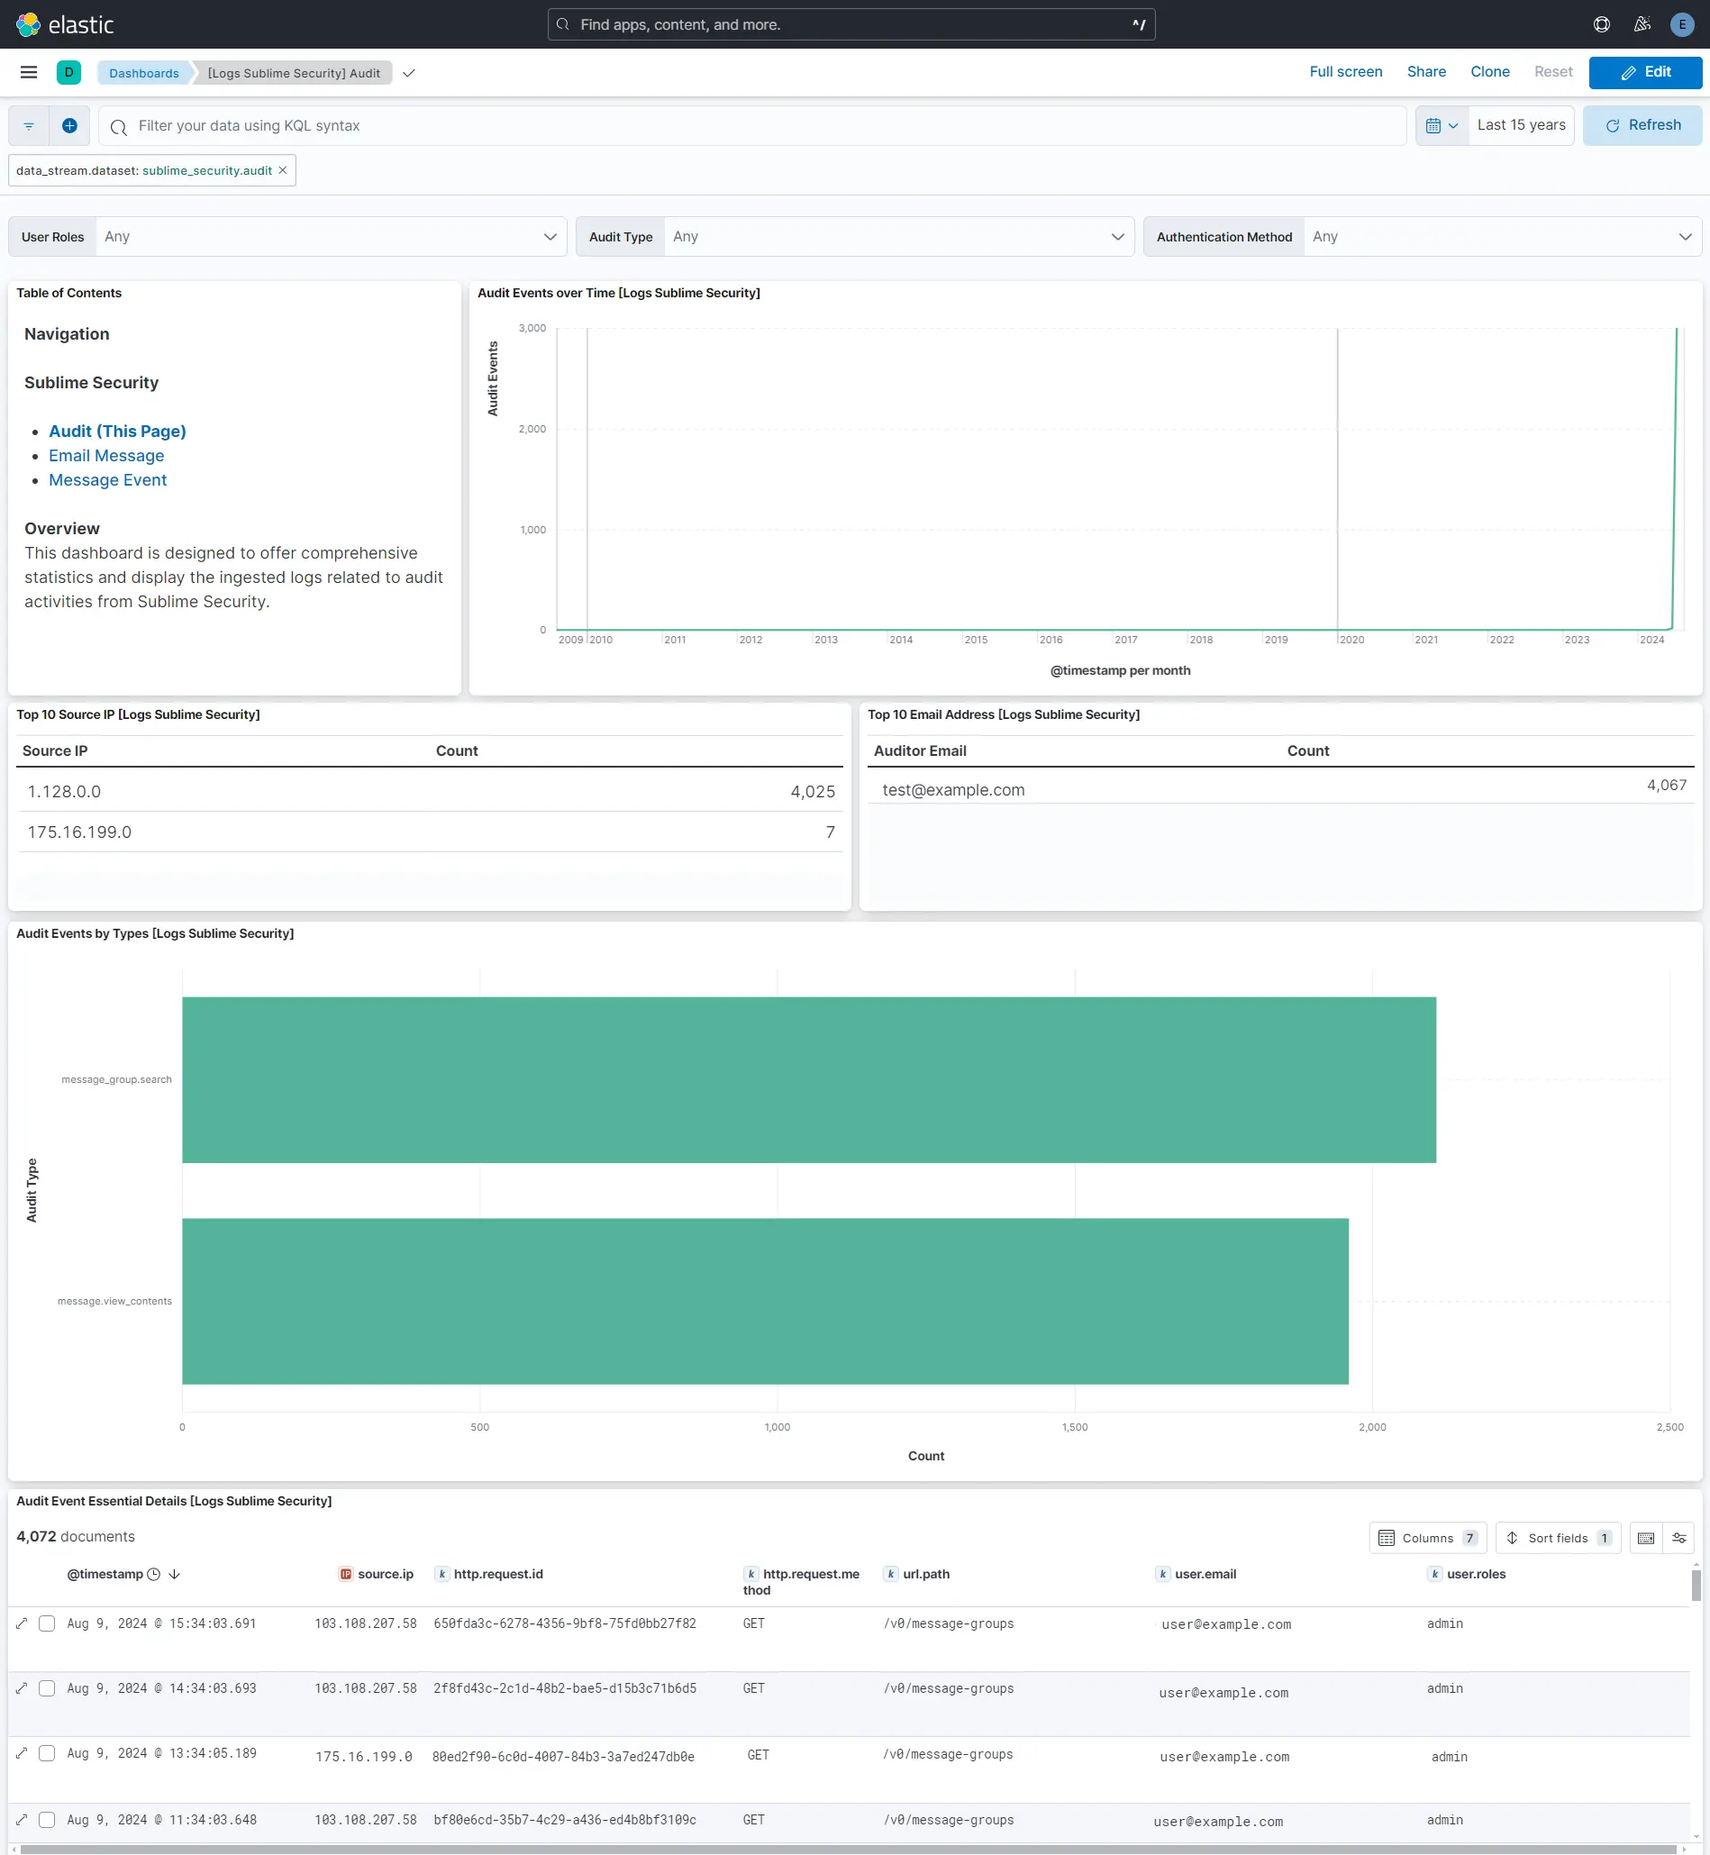1710x1855 pixels.
Task: Click the url.path keyword icon
Action: click(x=890, y=1574)
